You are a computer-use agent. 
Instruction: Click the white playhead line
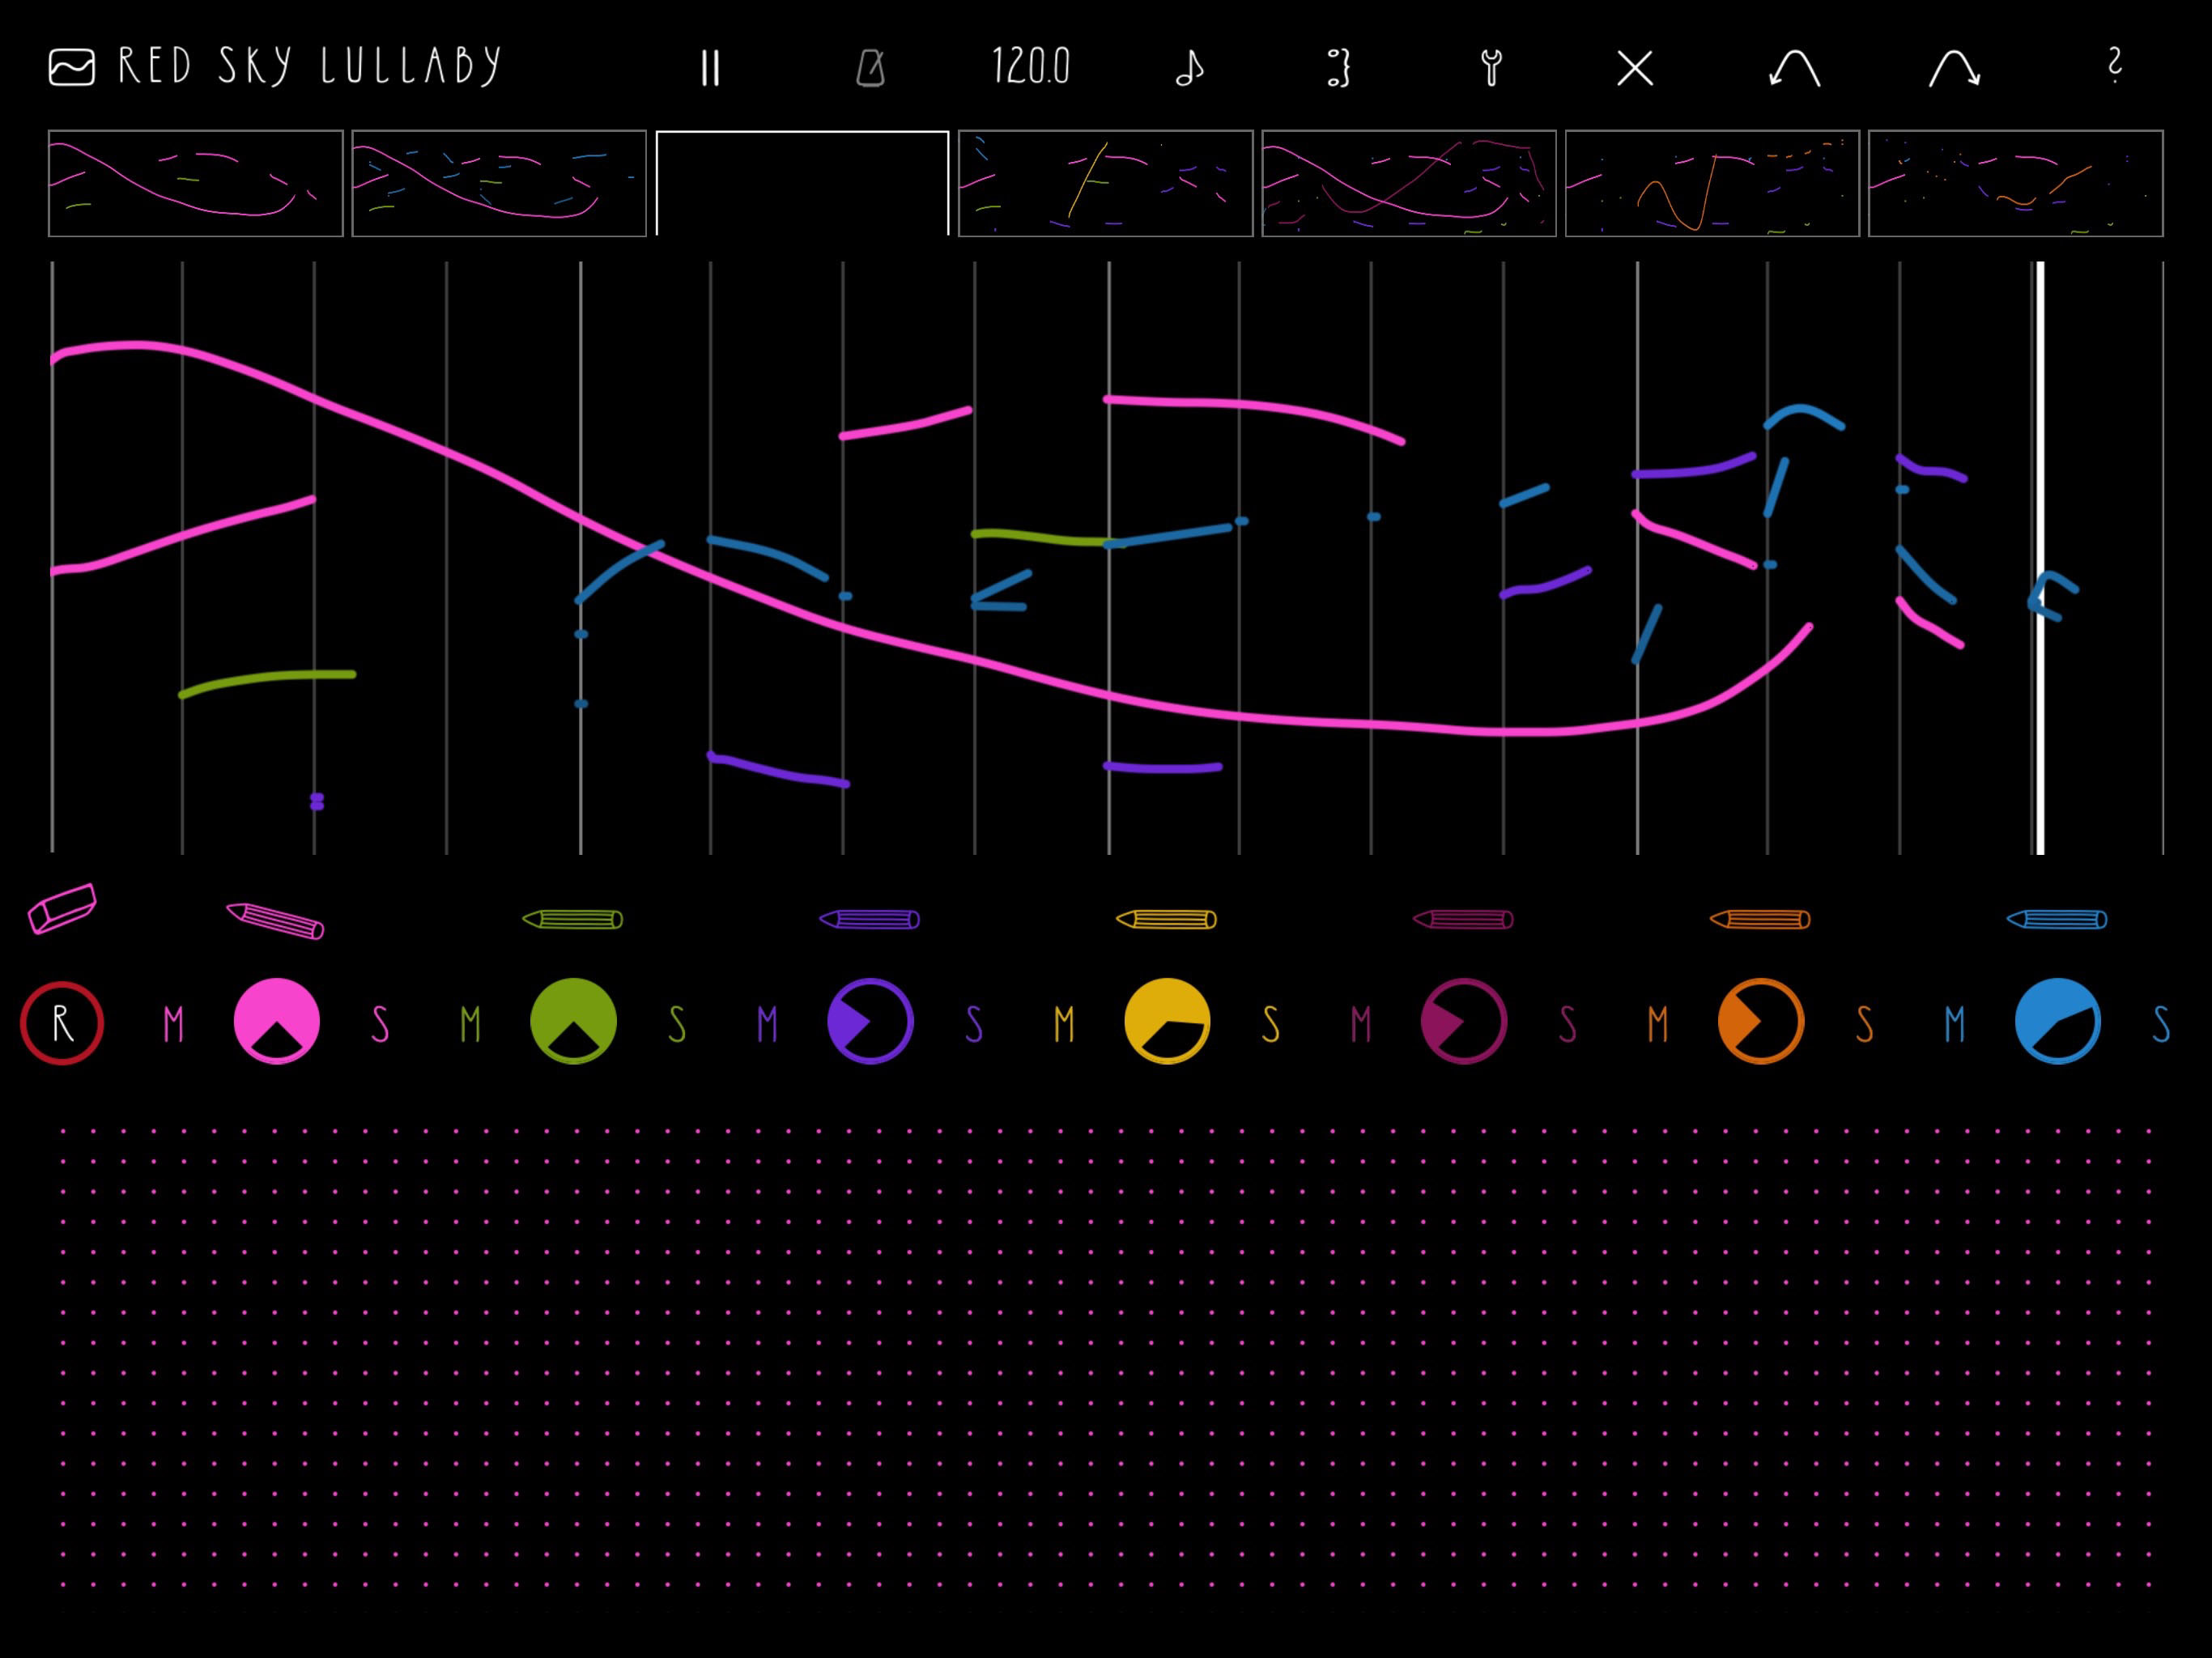(2040, 558)
